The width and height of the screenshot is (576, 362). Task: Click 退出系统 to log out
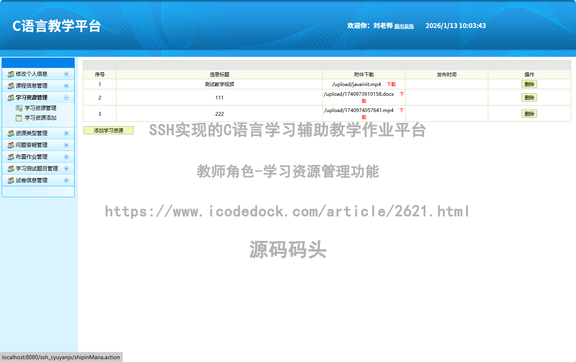click(404, 26)
